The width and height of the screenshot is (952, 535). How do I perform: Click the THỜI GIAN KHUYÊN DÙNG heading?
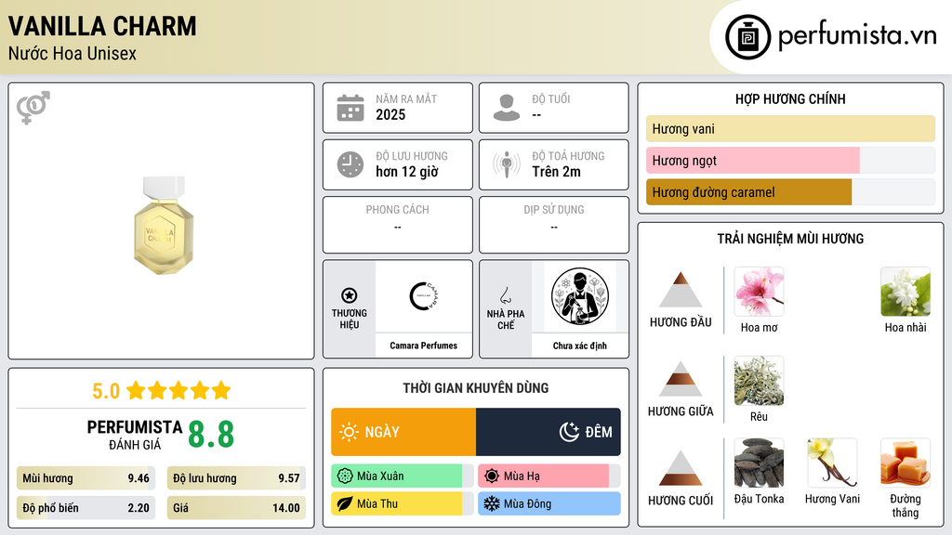click(476, 387)
